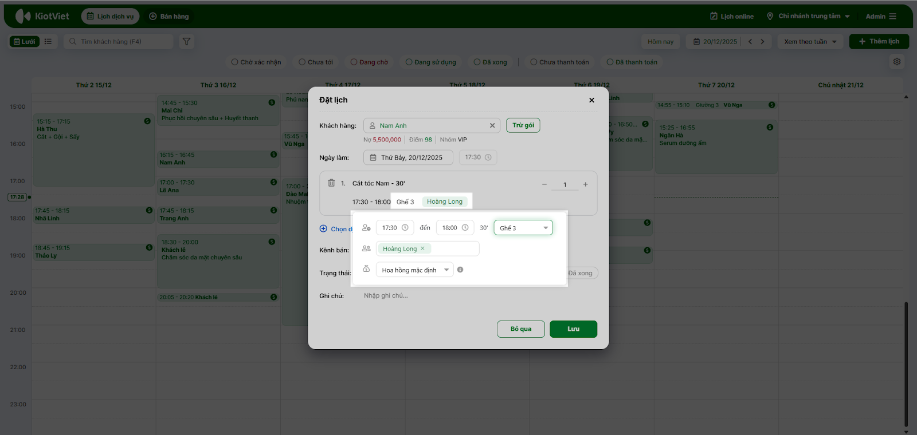This screenshot has width=917, height=435.
Task: Click Thứ 2 15/12 day header
Action: point(94,85)
